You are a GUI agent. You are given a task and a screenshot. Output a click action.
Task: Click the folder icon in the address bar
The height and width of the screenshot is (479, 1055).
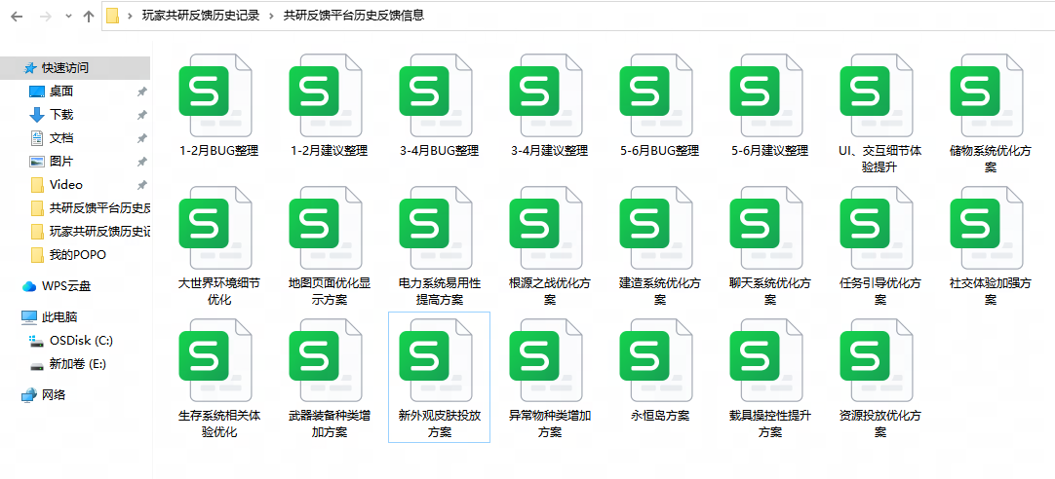tap(112, 17)
